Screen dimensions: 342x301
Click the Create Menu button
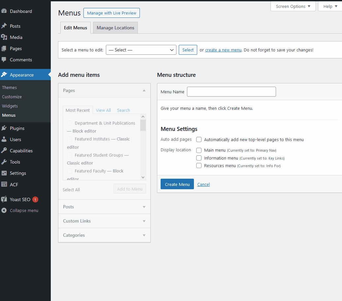pos(177,184)
